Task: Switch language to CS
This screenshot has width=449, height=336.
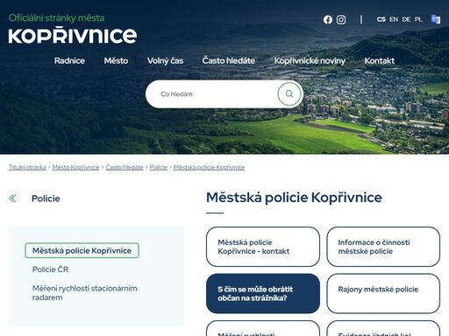Action: [x=381, y=19]
